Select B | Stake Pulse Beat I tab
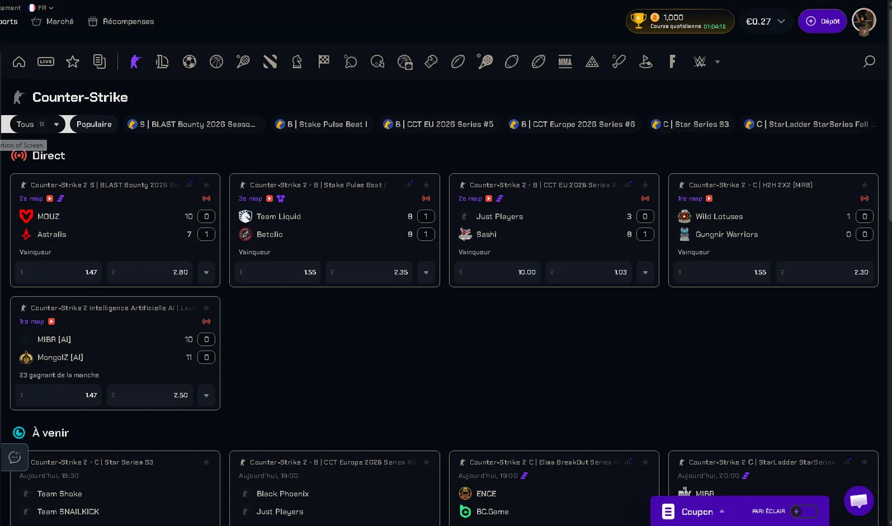 (321, 124)
